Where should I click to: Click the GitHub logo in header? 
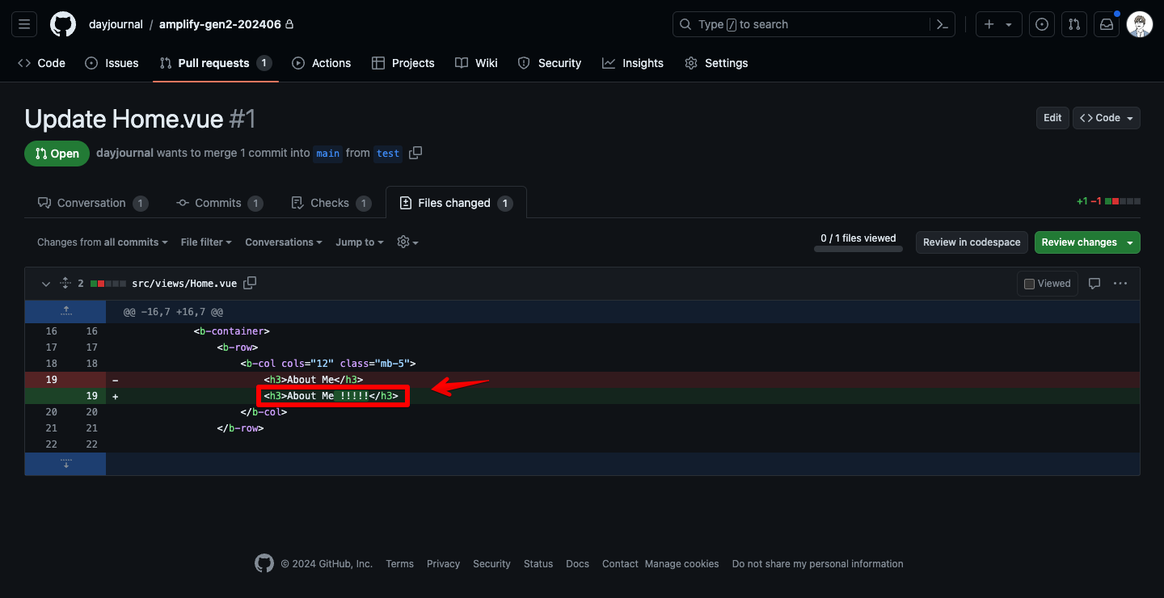coord(63,24)
